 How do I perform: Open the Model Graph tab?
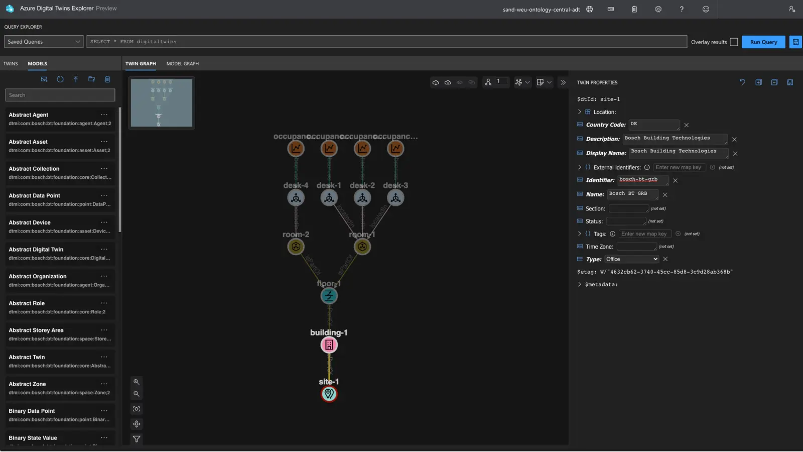click(183, 64)
